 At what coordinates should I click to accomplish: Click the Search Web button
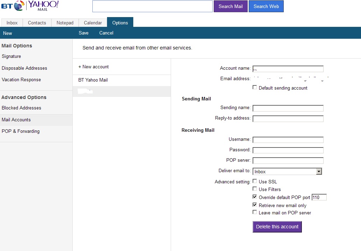pyautogui.click(x=266, y=6)
